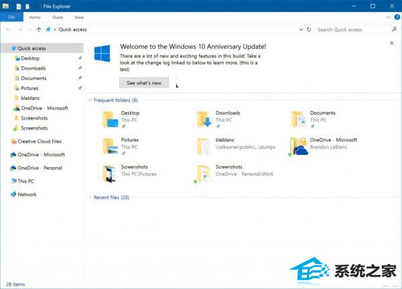Collapse the Frequent folders group
402x289 pixels.
tap(90, 100)
